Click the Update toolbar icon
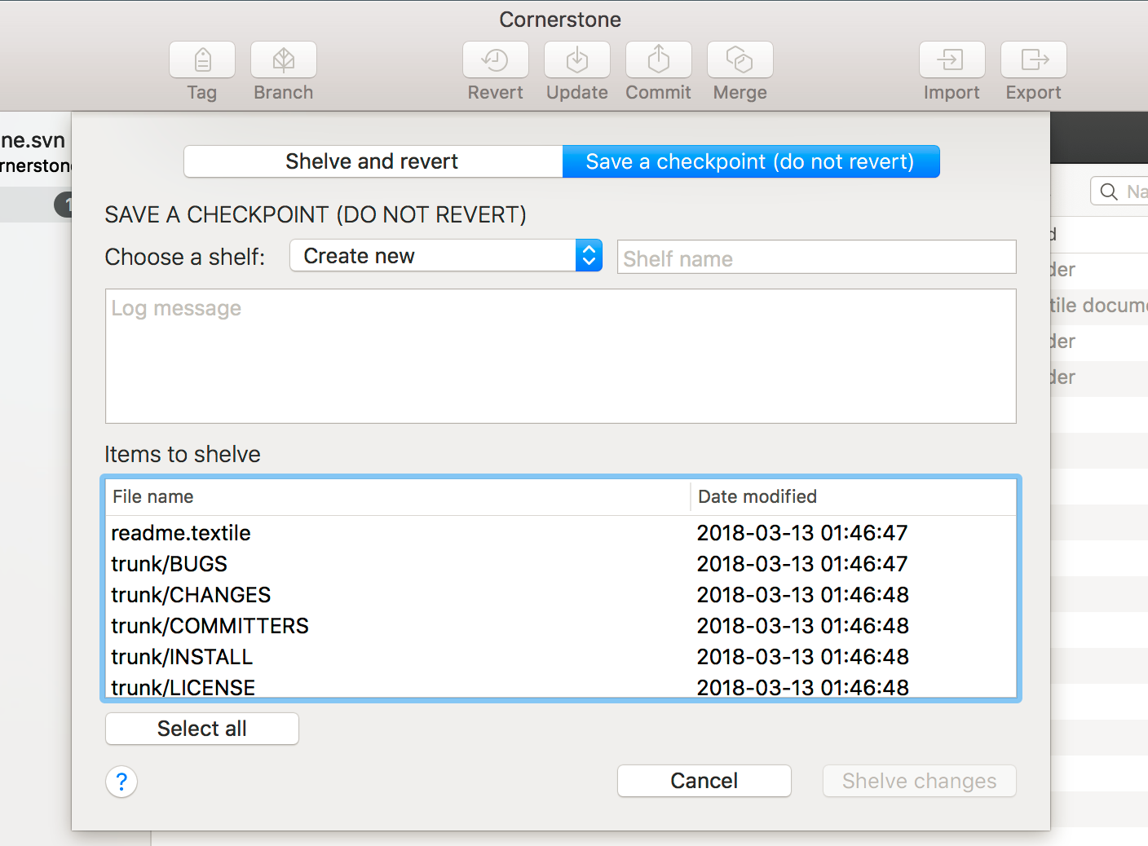 (x=577, y=59)
